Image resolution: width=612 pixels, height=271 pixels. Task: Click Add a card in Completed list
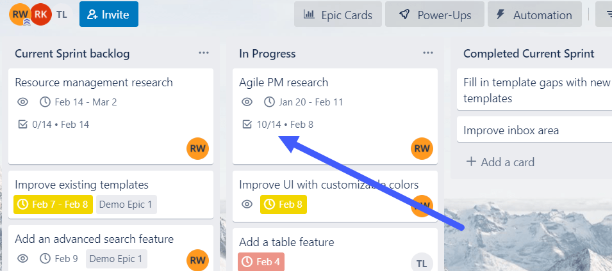tap(500, 162)
